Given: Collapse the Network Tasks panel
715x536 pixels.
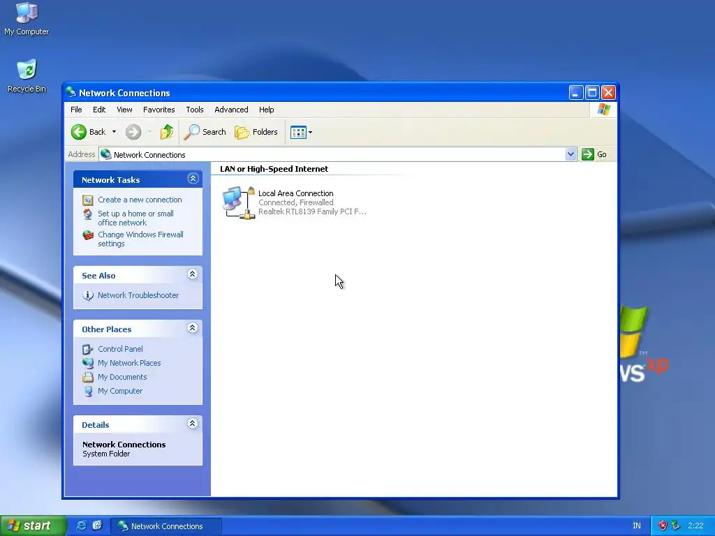Looking at the screenshot, I should pos(193,178).
